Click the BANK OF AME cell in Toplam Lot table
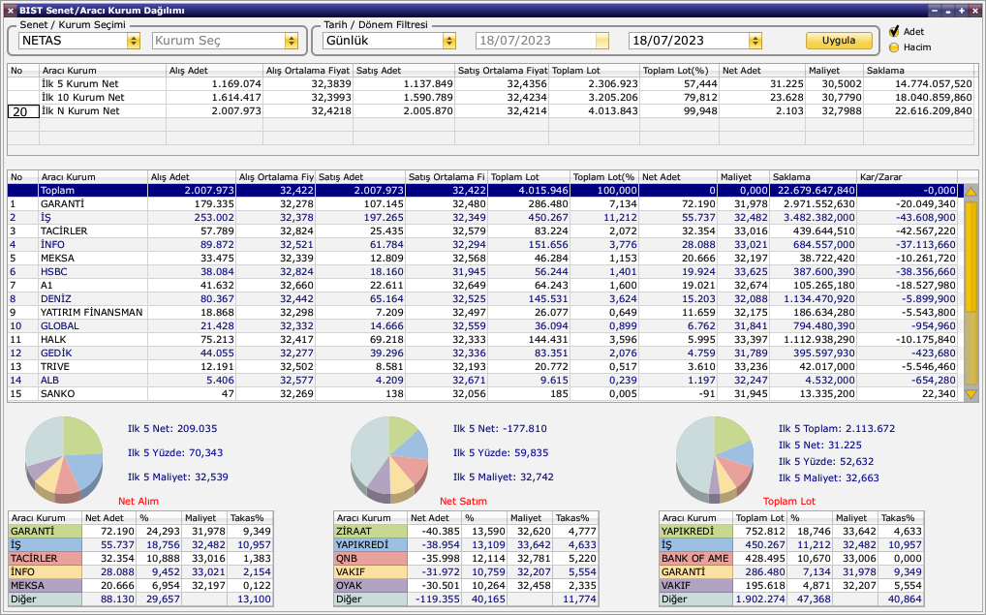The width and height of the screenshot is (986, 615). 695,559
